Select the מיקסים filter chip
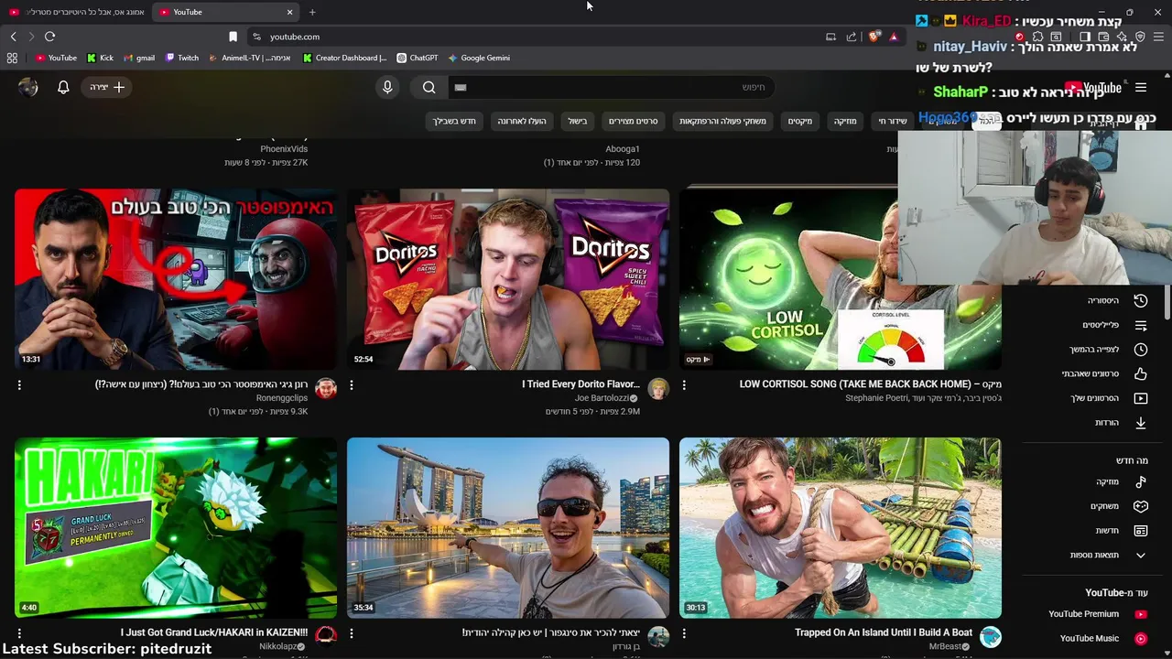Screen dimensions: 1172x659 coord(800,121)
